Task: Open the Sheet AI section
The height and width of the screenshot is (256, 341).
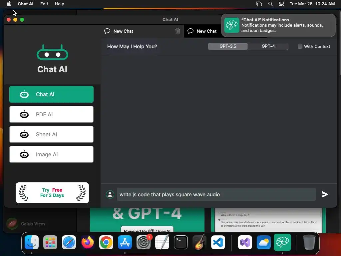Action: [51, 134]
